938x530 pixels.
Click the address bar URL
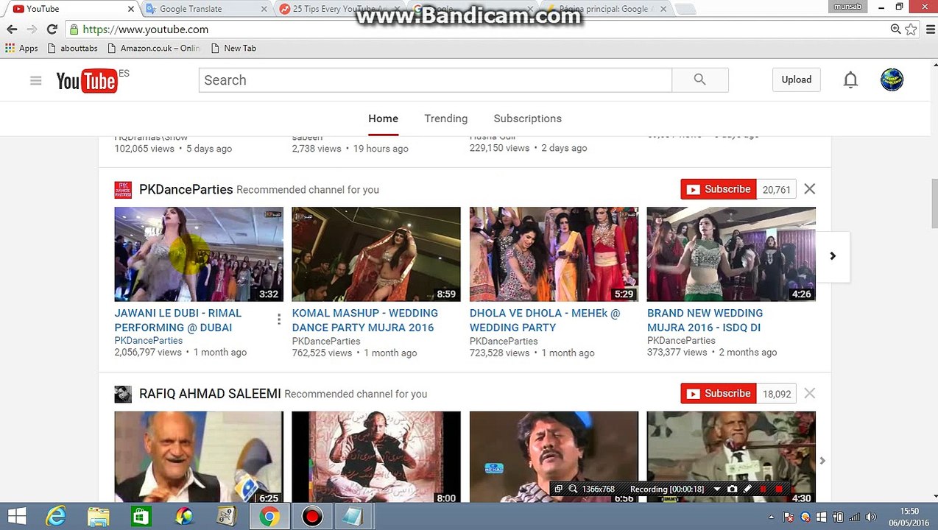146,29
